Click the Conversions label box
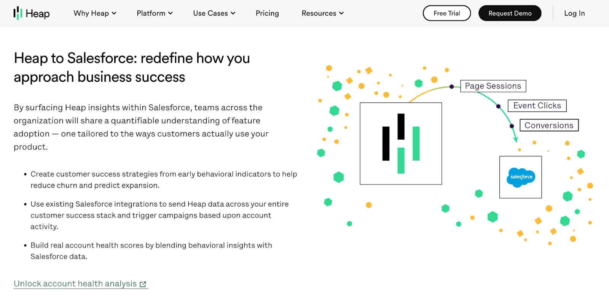609x305 pixels. point(549,125)
